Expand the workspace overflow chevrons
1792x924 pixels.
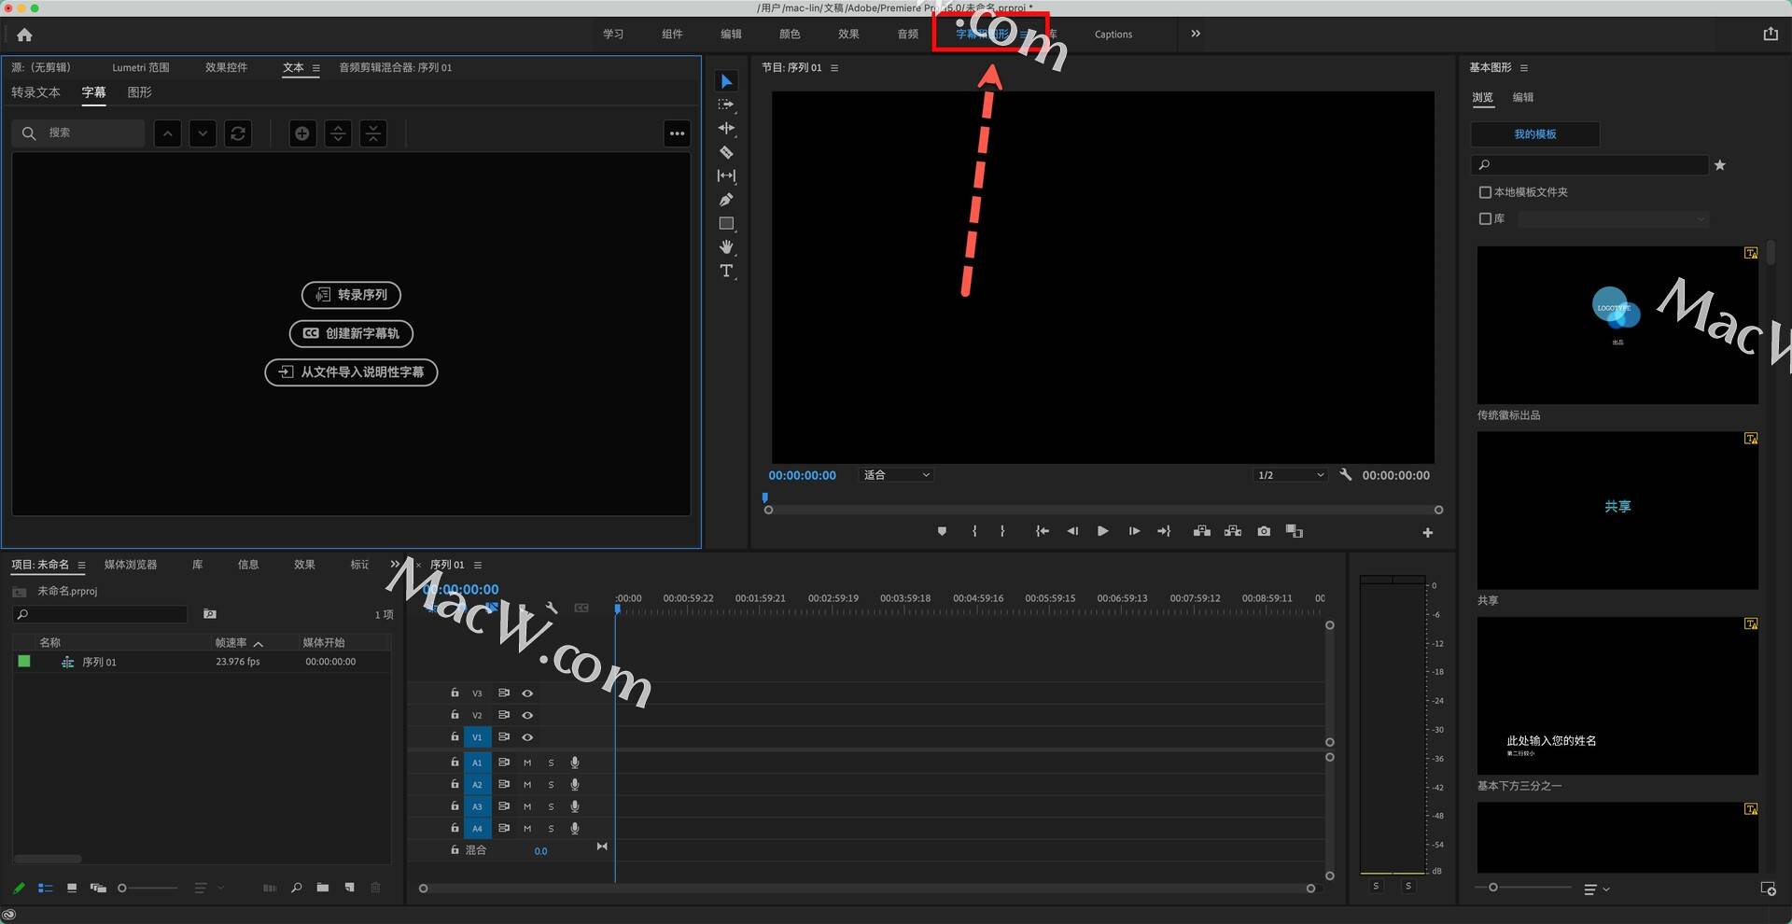[x=1196, y=34]
